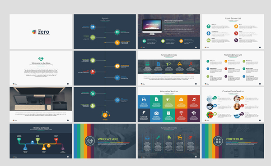The width and height of the screenshot is (271, 166).
Task: Click the colorful zero logo icon
Action: [x=34, y=31]
